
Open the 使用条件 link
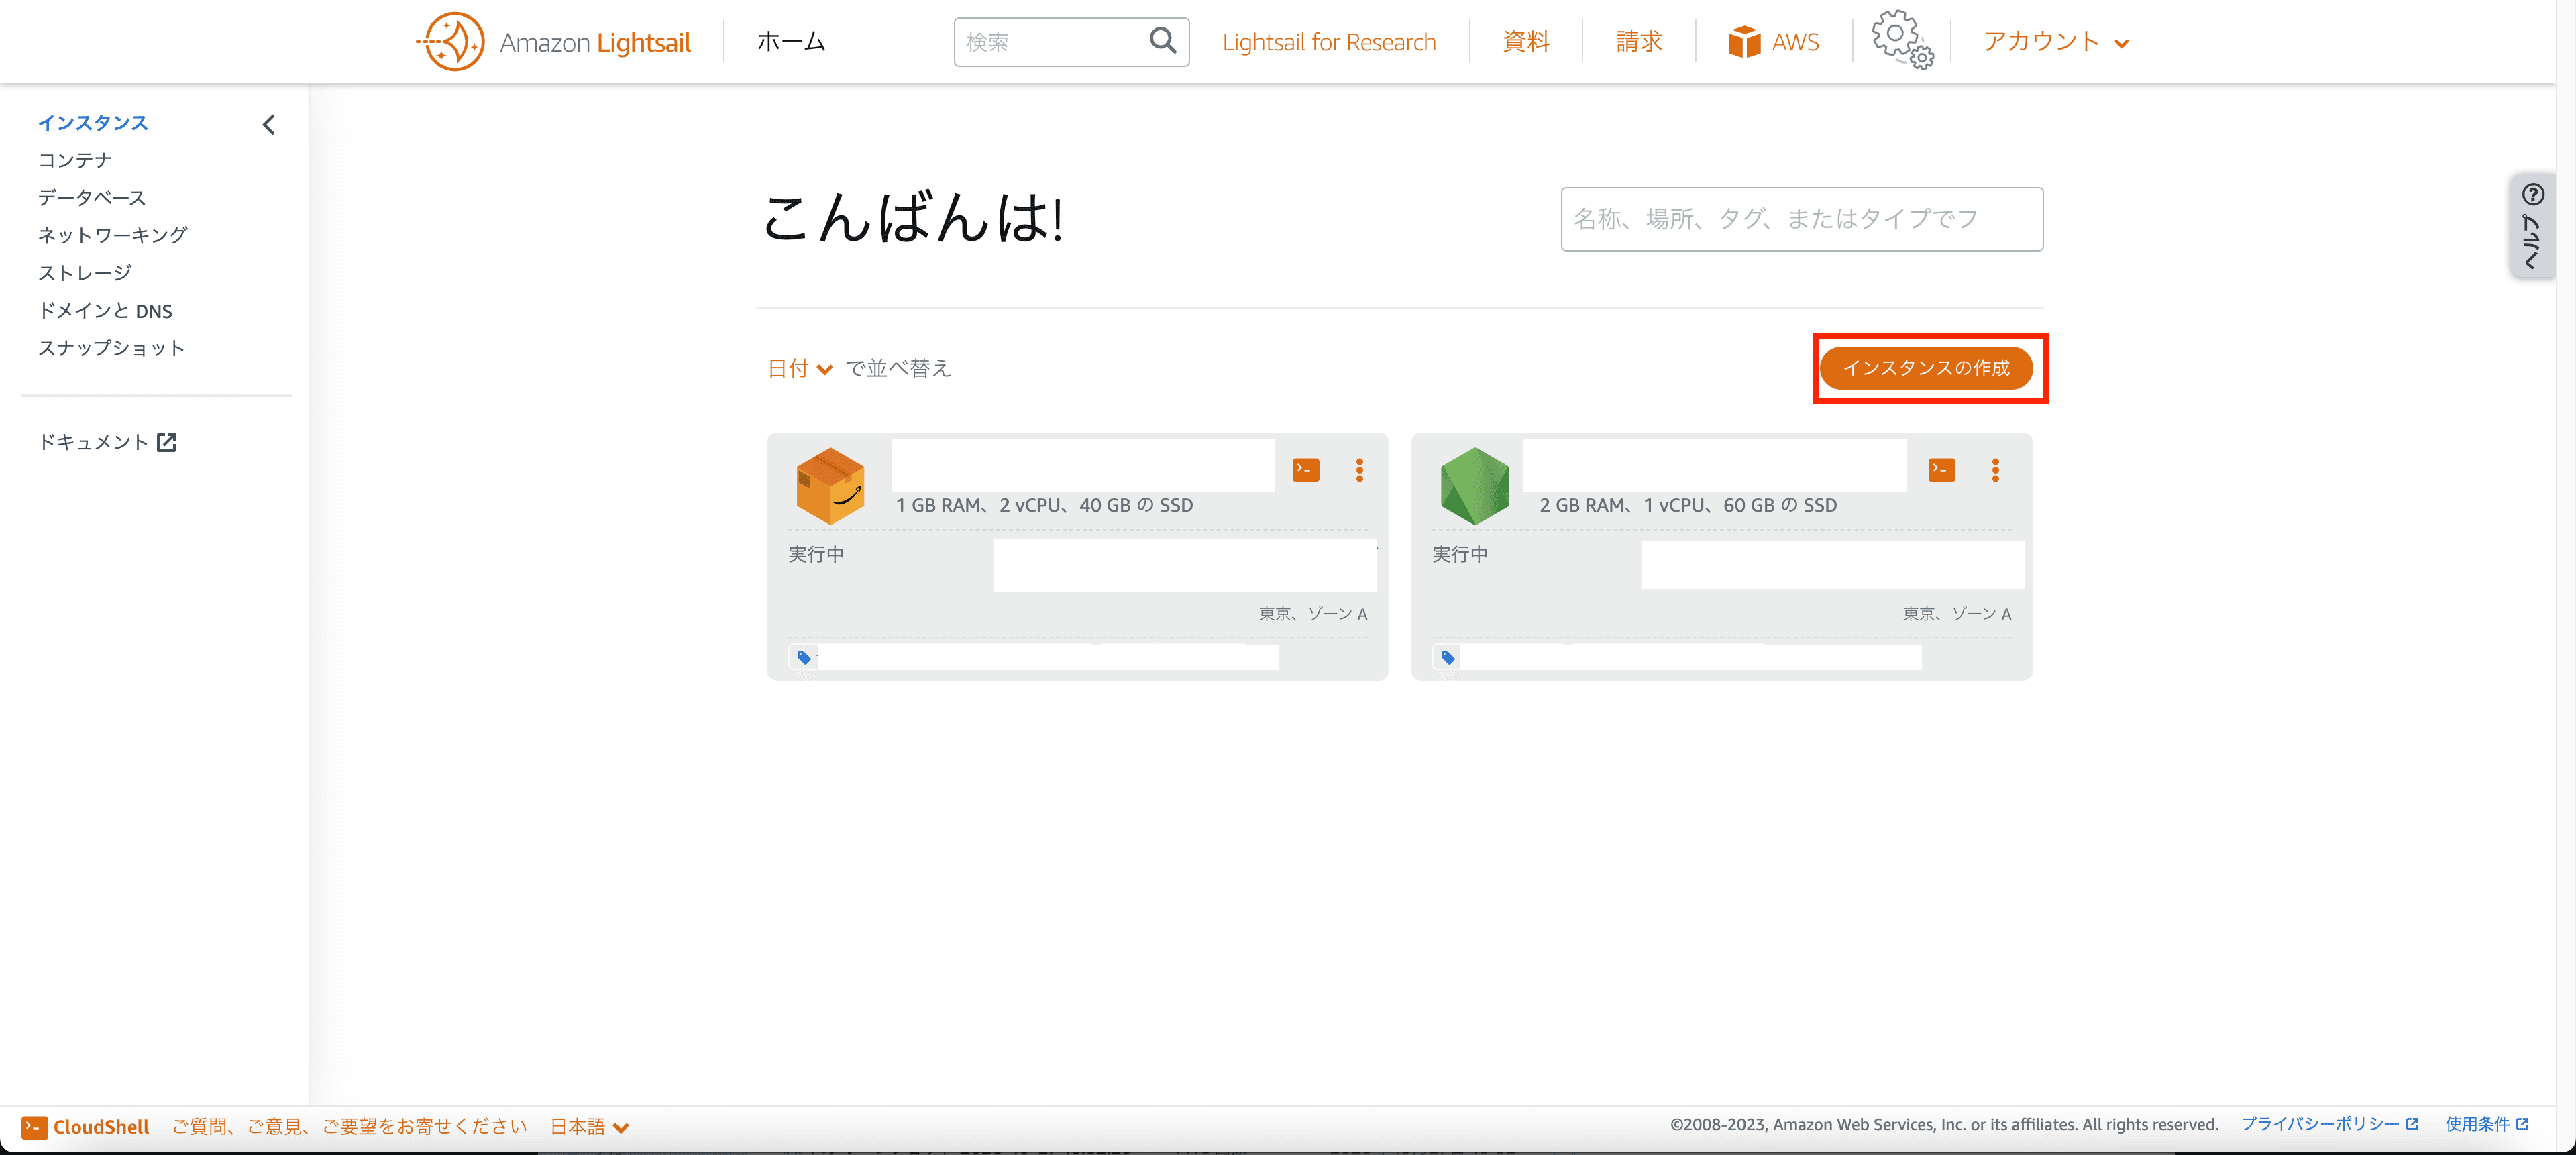pyautogui.click(x=2486, y=1125)
